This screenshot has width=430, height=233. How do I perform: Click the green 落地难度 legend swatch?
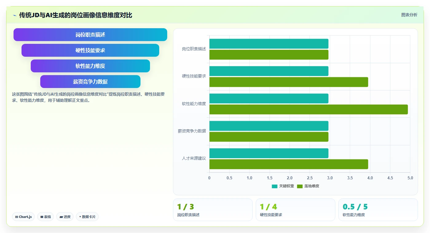click(x=300, y=186)
